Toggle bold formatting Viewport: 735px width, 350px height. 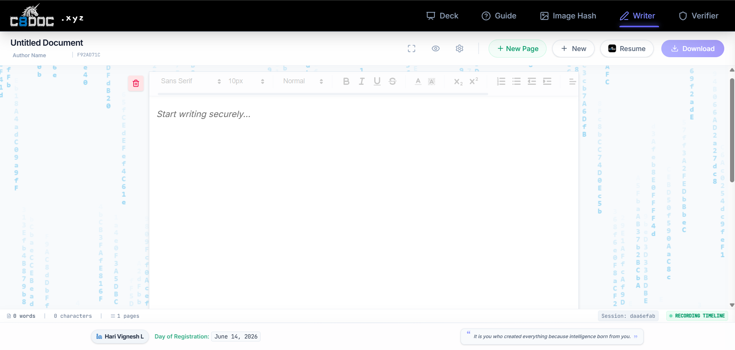[346, 81]
